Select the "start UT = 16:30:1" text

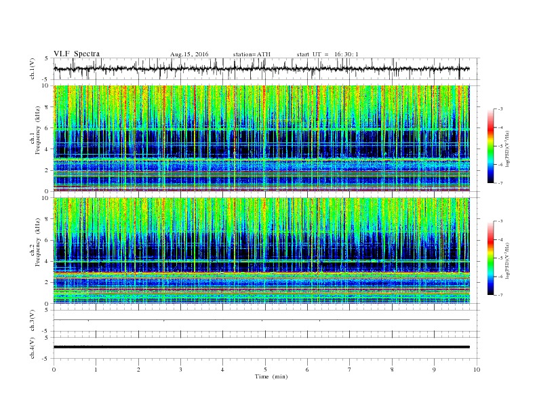point(327,54)
